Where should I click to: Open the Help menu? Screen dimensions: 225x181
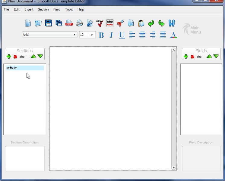pyautogui.click(x=81, y=9)
